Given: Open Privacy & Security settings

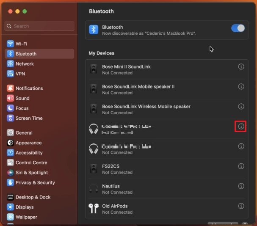Looking at the screenshot, I should click(x=35, y=182).
